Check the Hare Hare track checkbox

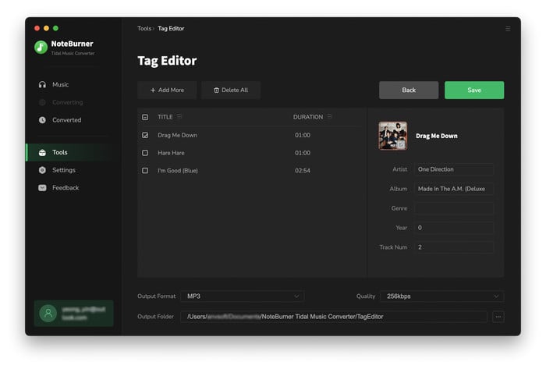[x=145, y=153]
